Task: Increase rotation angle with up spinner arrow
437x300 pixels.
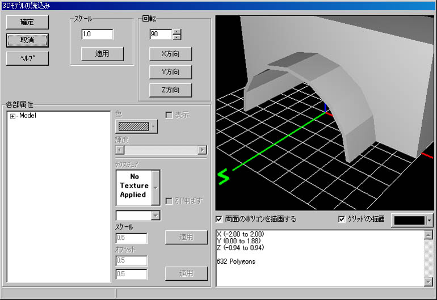Action: (x=177, y=32)
